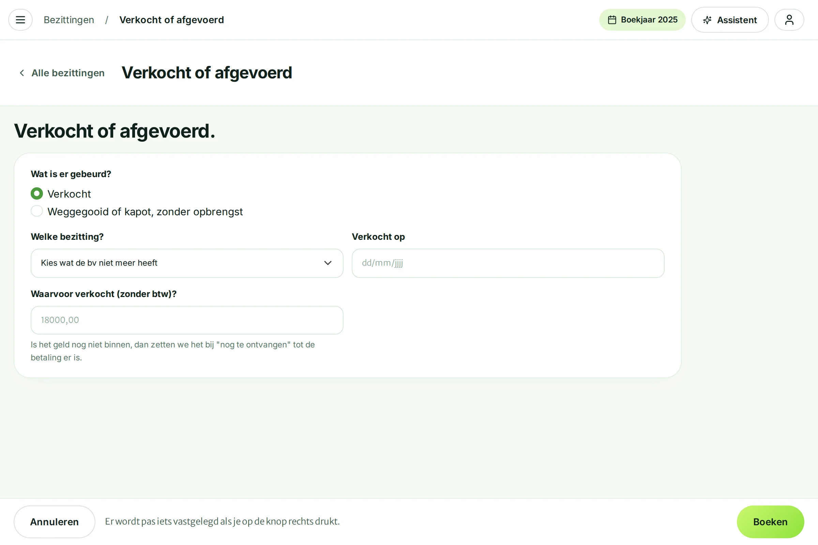The width and height of the screenshot is (818, 545).
Task: Click the Welke bezitting? label
Action: click(x=67, y=237)
